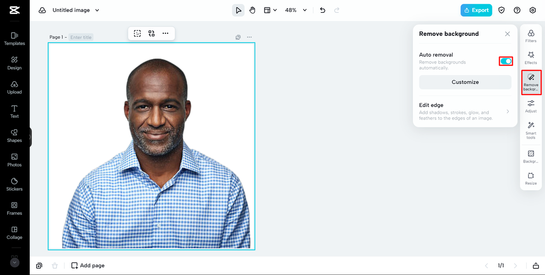Click the Add page button
545x275 pixels.
pos(88,266)
